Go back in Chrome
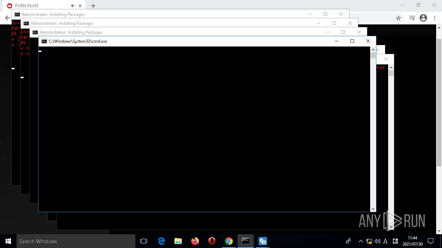442x248 pixels. click(x=7, y=18)
